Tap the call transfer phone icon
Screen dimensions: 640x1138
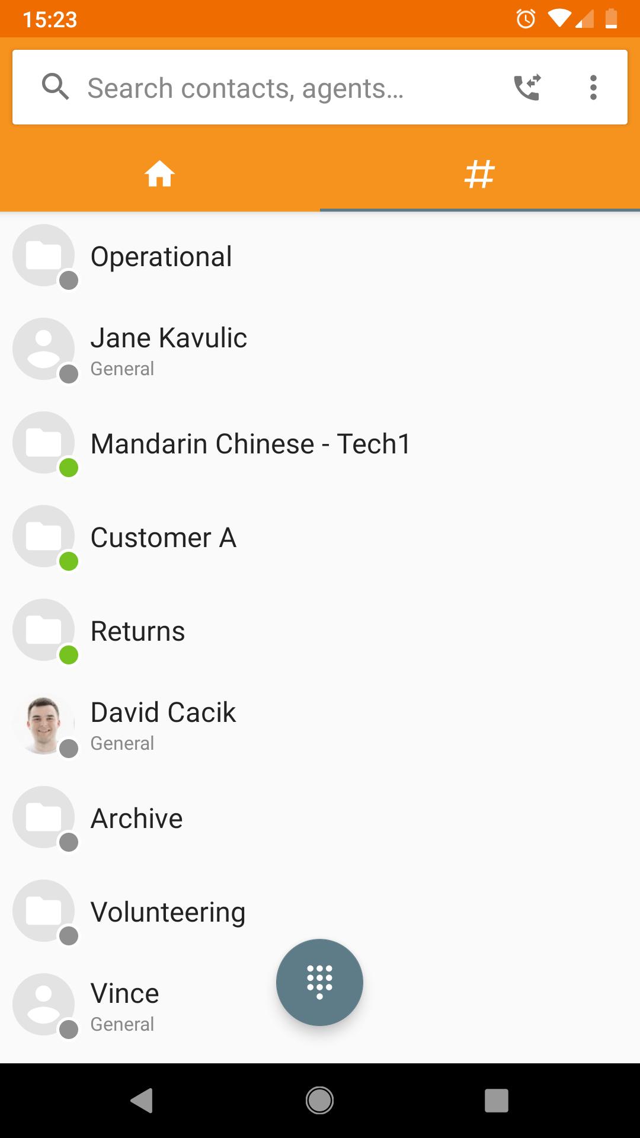coord(527,88)
